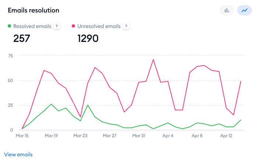Select the line chart view icon
Viewport: 257px width, 164px height.
coord(244,10)
